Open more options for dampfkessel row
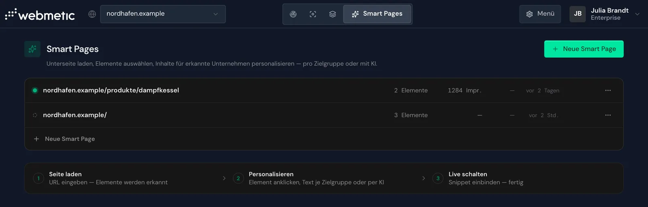This screenshot has height=207, width=648. pyautogui.click(x=608, y=91)
